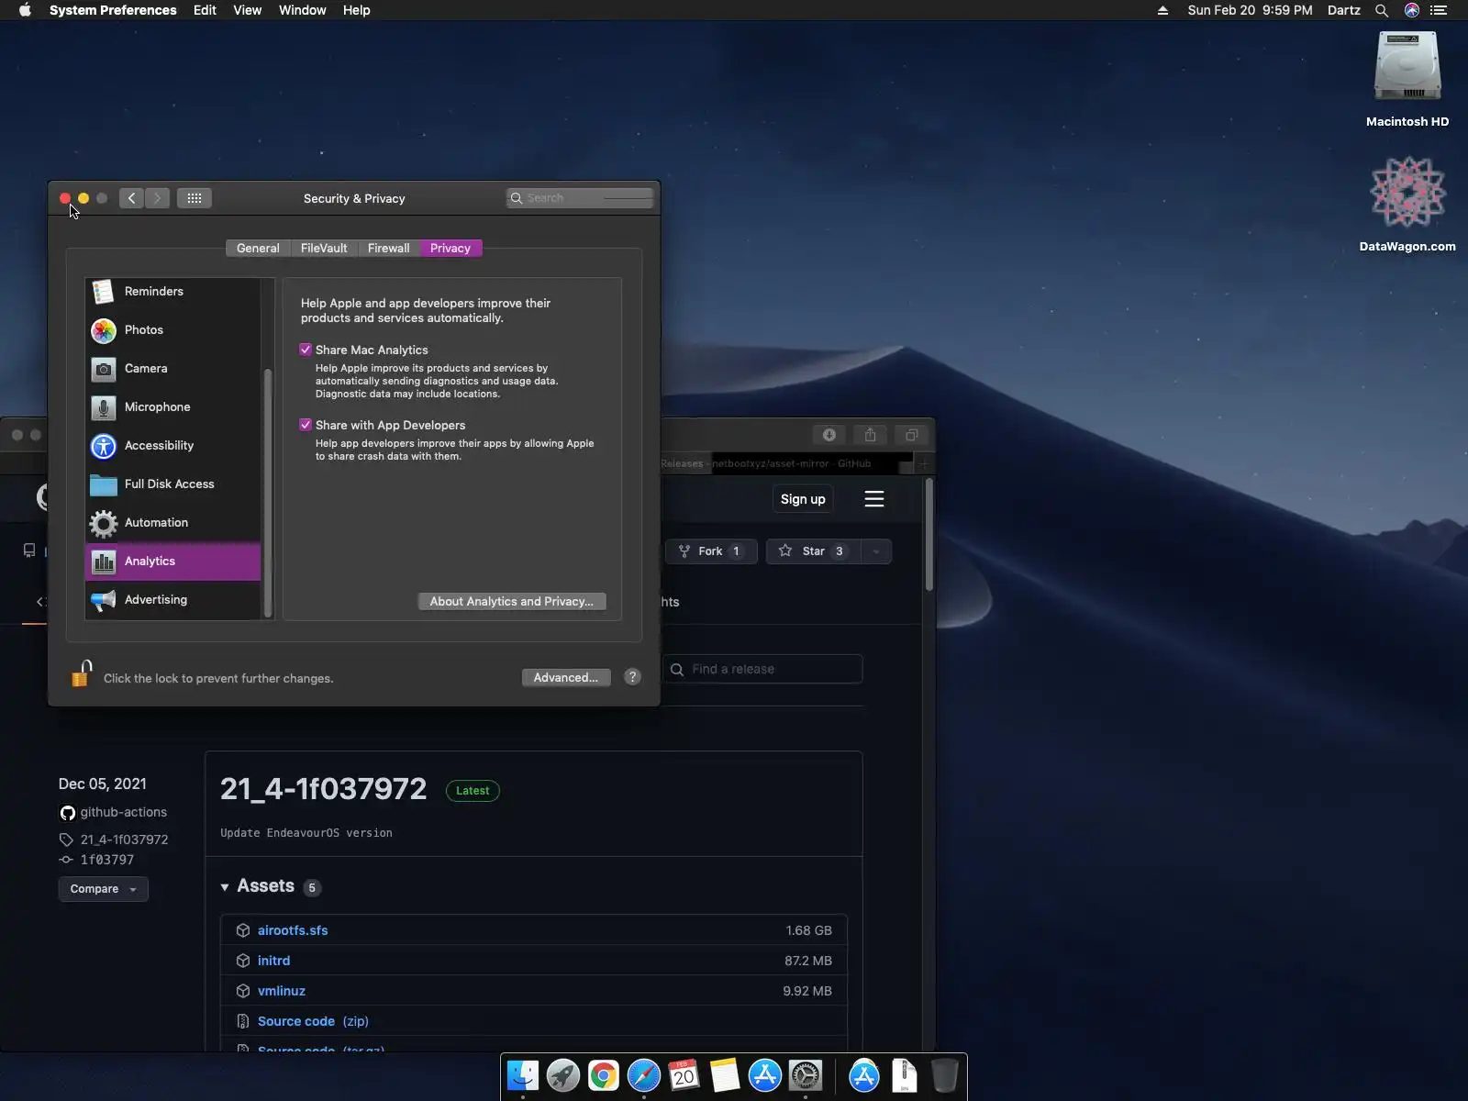Open Calendar from the Dock
This screenshot has width=1468, height=1101.
[x=684, y=1075]
